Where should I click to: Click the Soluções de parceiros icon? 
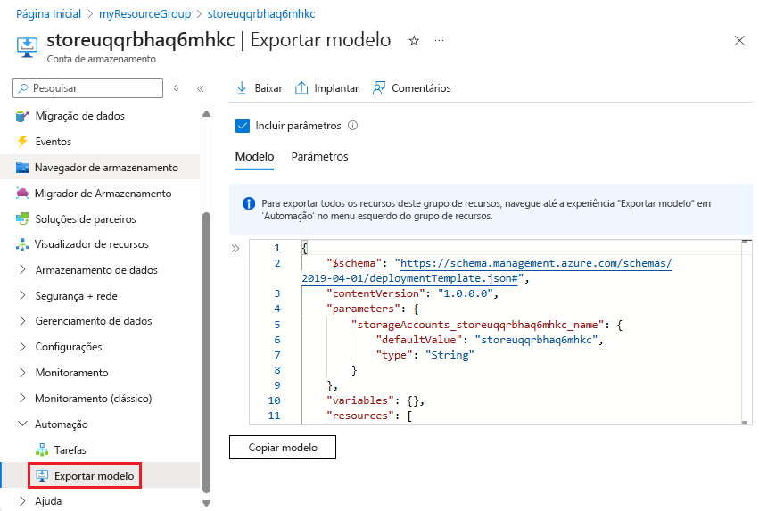tap(22, 218)
